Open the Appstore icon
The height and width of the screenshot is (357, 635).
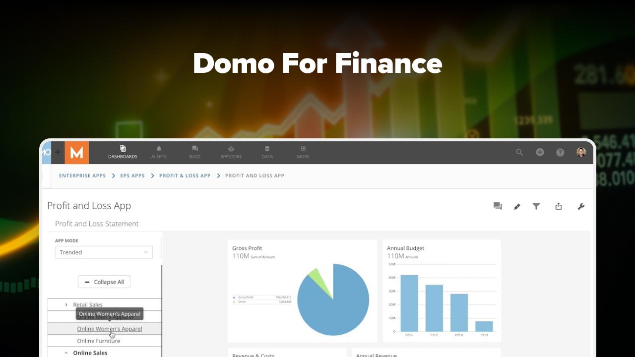[231, 151]
